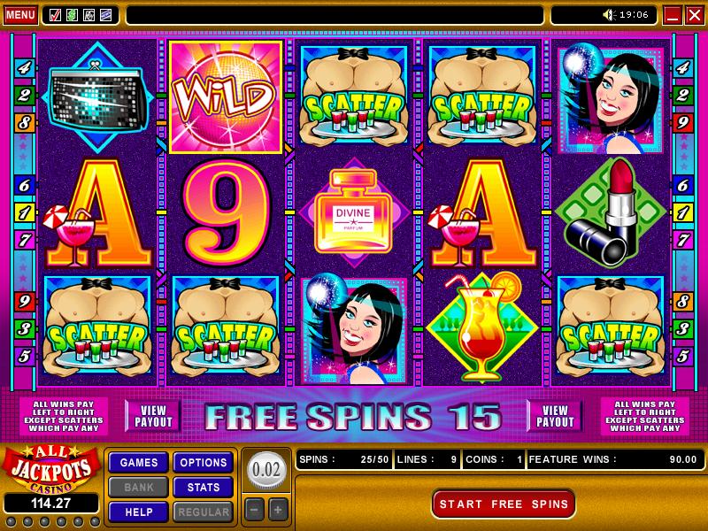Open the left View Payout panel
708x531 pixels.
(153, 416)
